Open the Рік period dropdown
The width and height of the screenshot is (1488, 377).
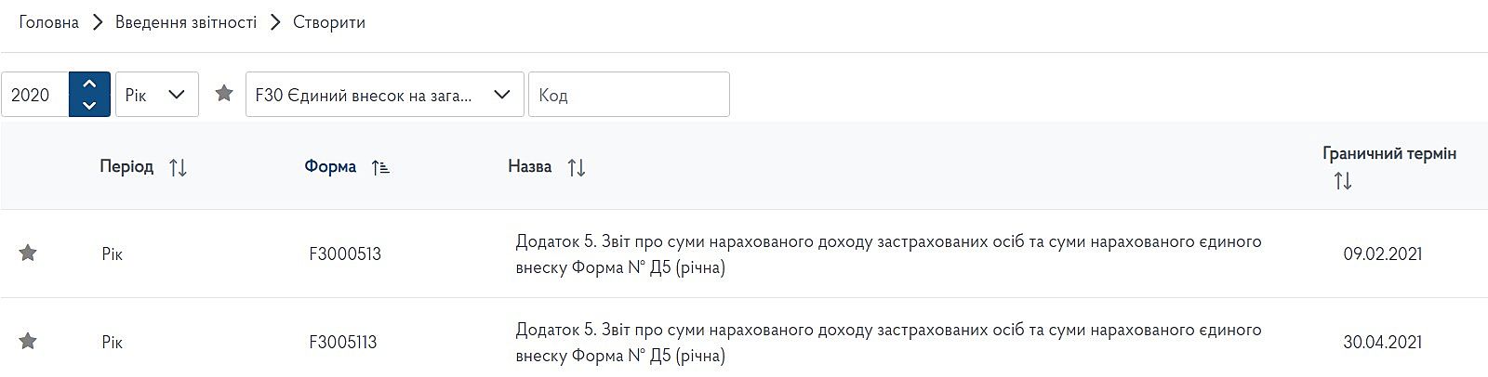point(156,95)
